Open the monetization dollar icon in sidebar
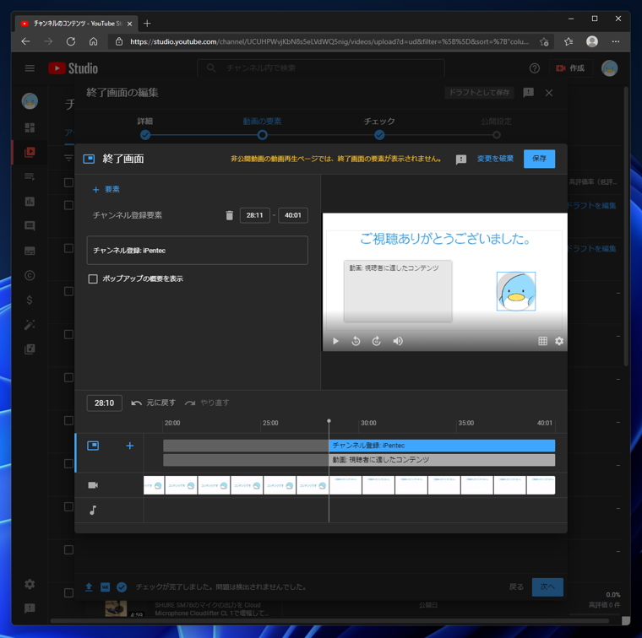642x638 pixels. click(30, 300)
